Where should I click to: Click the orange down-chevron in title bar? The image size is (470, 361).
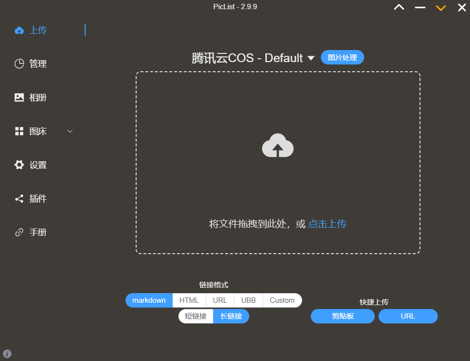[x=441, y=8]
